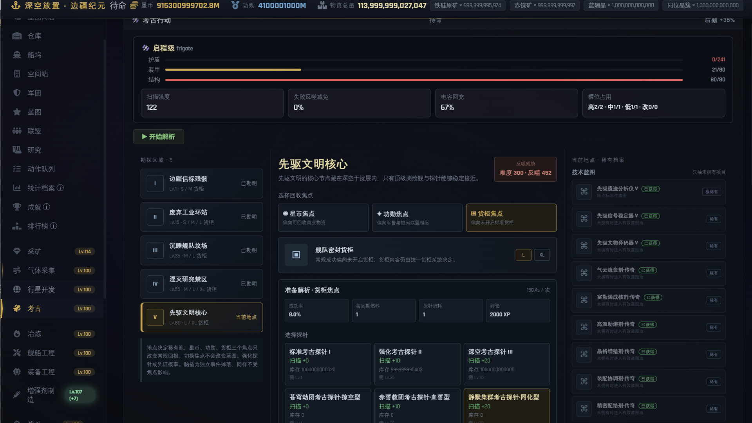Viewport: 752px width, 423px height.
Task: Open 统计档案 statistics chart icon
Action: [17, 188]
